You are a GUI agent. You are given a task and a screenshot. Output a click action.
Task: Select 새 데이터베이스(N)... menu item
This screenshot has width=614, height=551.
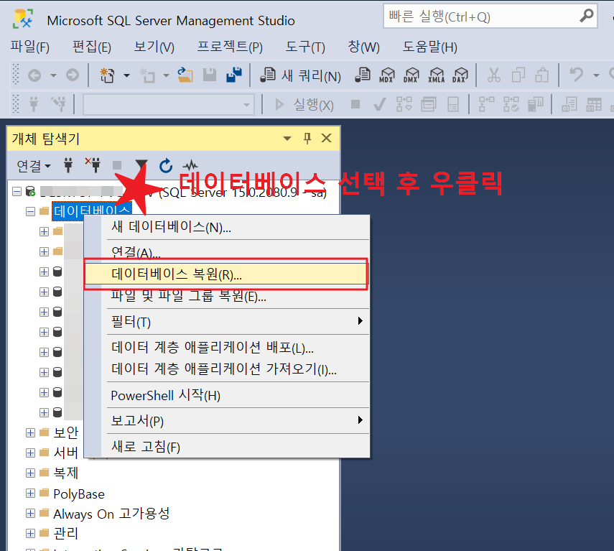227,227
